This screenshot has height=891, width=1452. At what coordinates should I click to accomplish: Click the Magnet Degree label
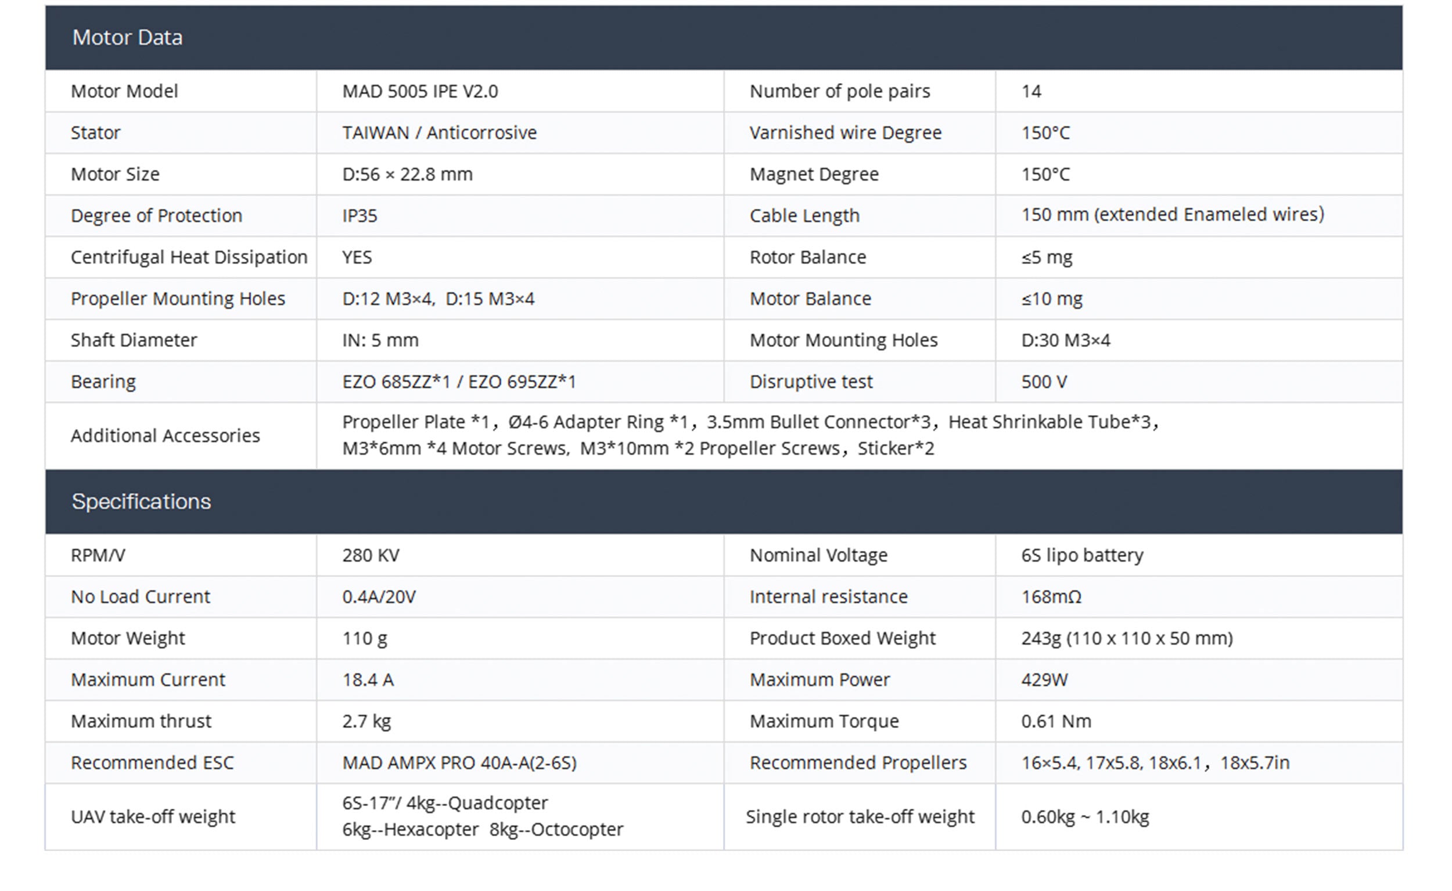pos(814,174)
